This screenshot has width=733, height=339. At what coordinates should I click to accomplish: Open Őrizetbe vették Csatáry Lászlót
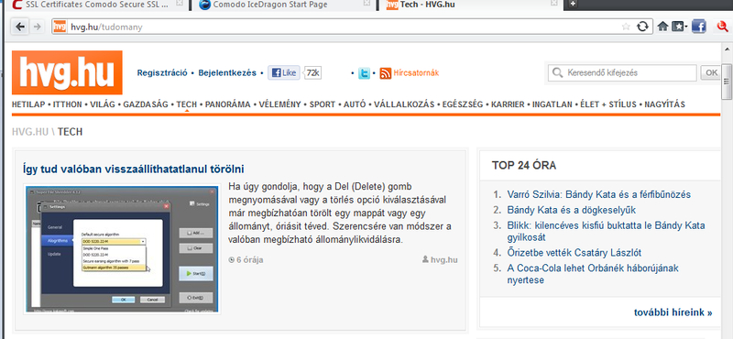point(574,253)
